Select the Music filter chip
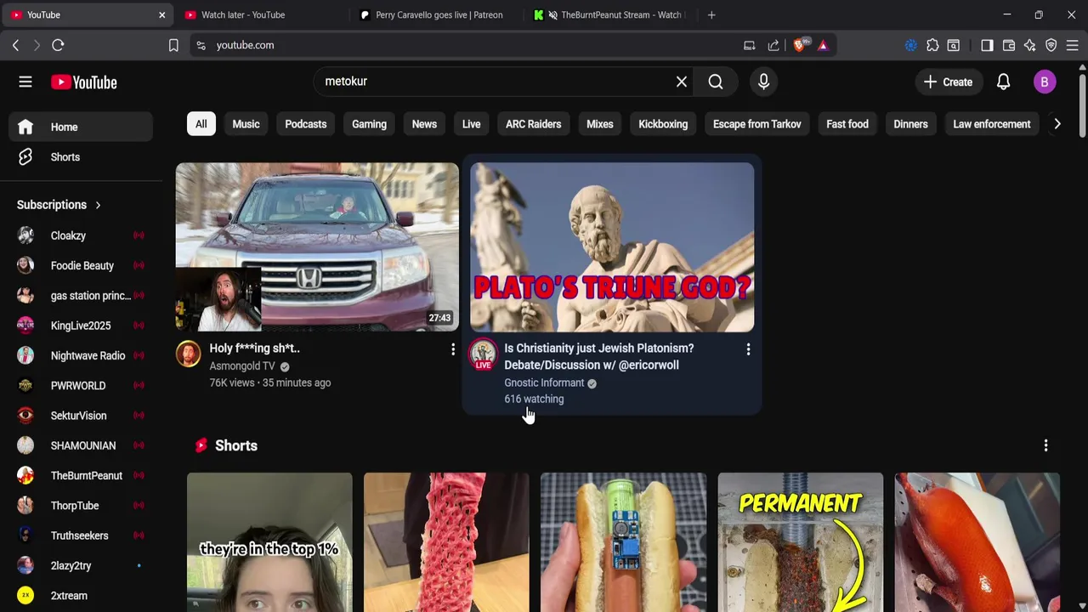The height and width of the screenshot is (612, 1088). click(x=246, y=124)
